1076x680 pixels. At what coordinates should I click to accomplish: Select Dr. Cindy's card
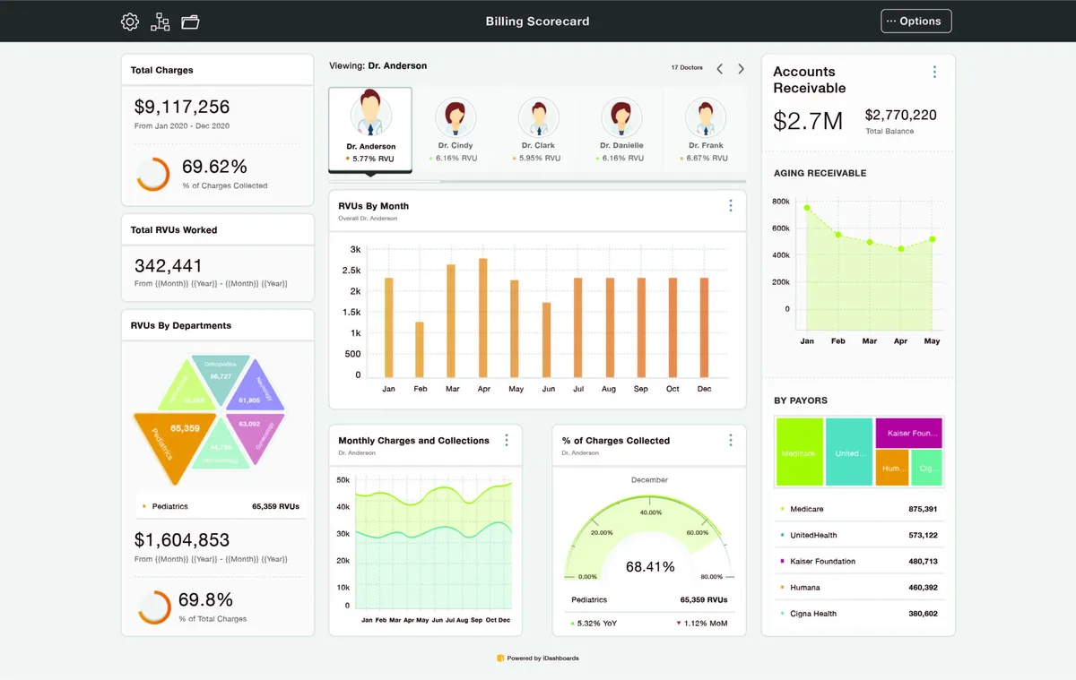[x=455, y=128]
